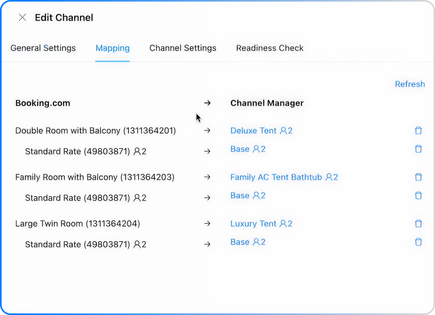Open the Deluxe Tent mapping link
This screenshot has width=435, height=315.
[261, 130]
